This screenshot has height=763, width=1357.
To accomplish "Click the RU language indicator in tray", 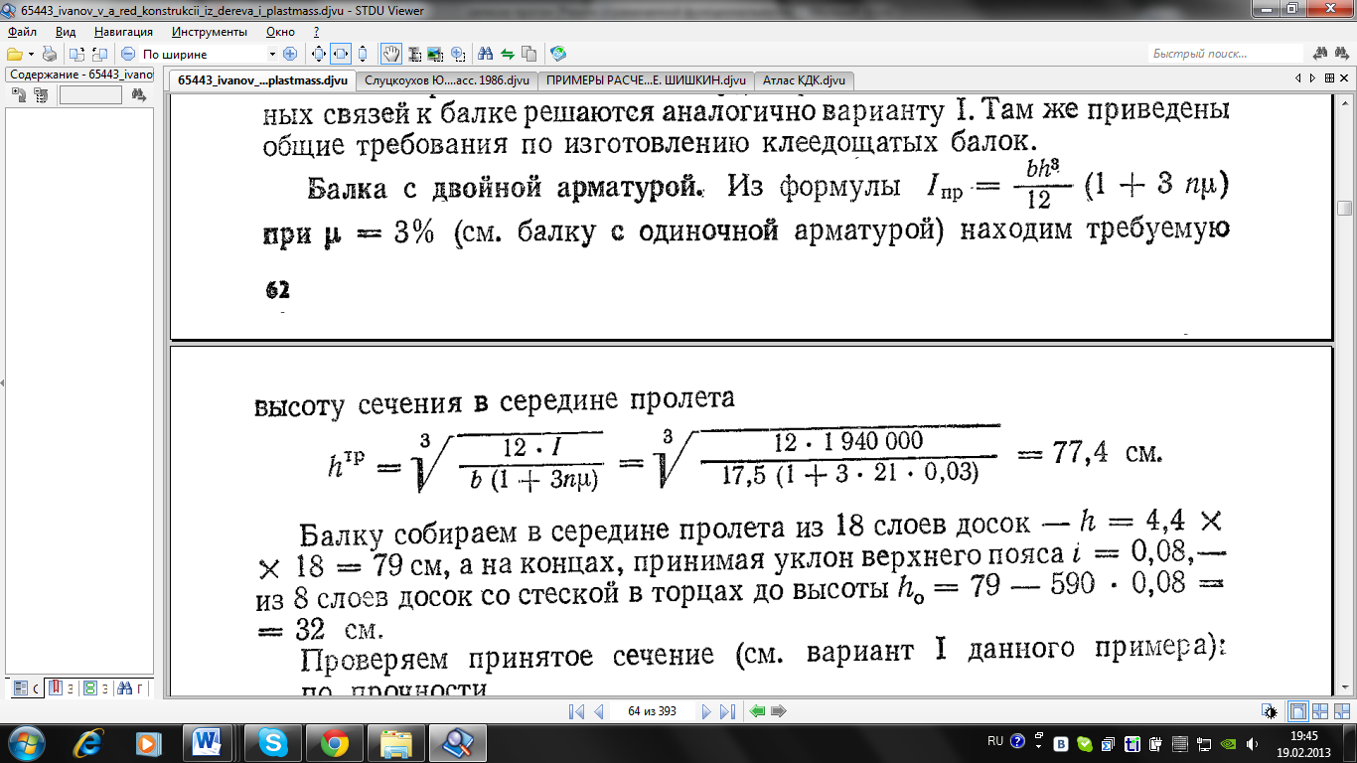I will [x=995, y=741].
